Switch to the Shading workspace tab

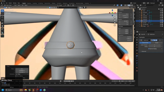(x=54, y=3)
